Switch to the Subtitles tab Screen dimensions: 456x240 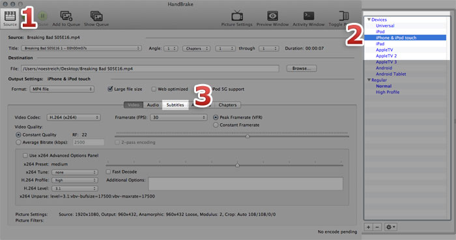pos(175,105)
